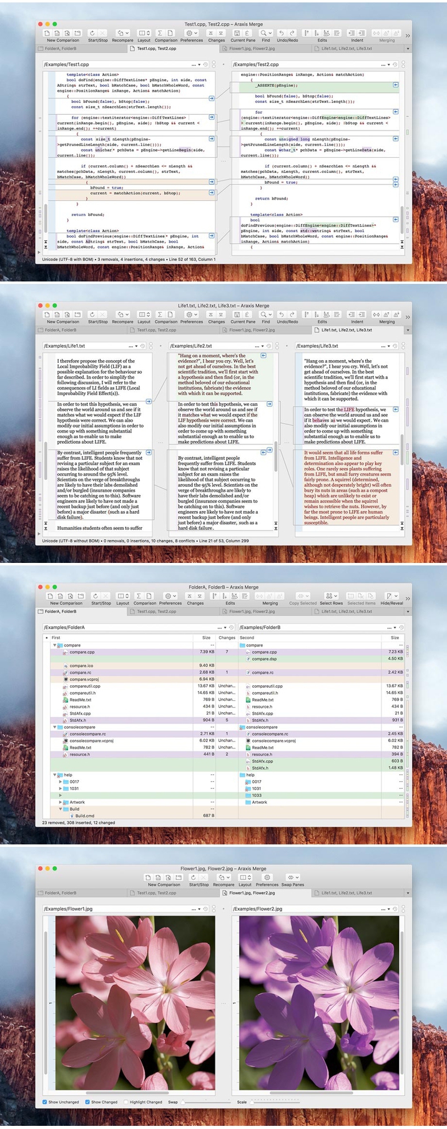Screen dimensions: 447x1129
Task: Click '23 removed, 308 inserted, 12 changed' status
Action: 78,823
